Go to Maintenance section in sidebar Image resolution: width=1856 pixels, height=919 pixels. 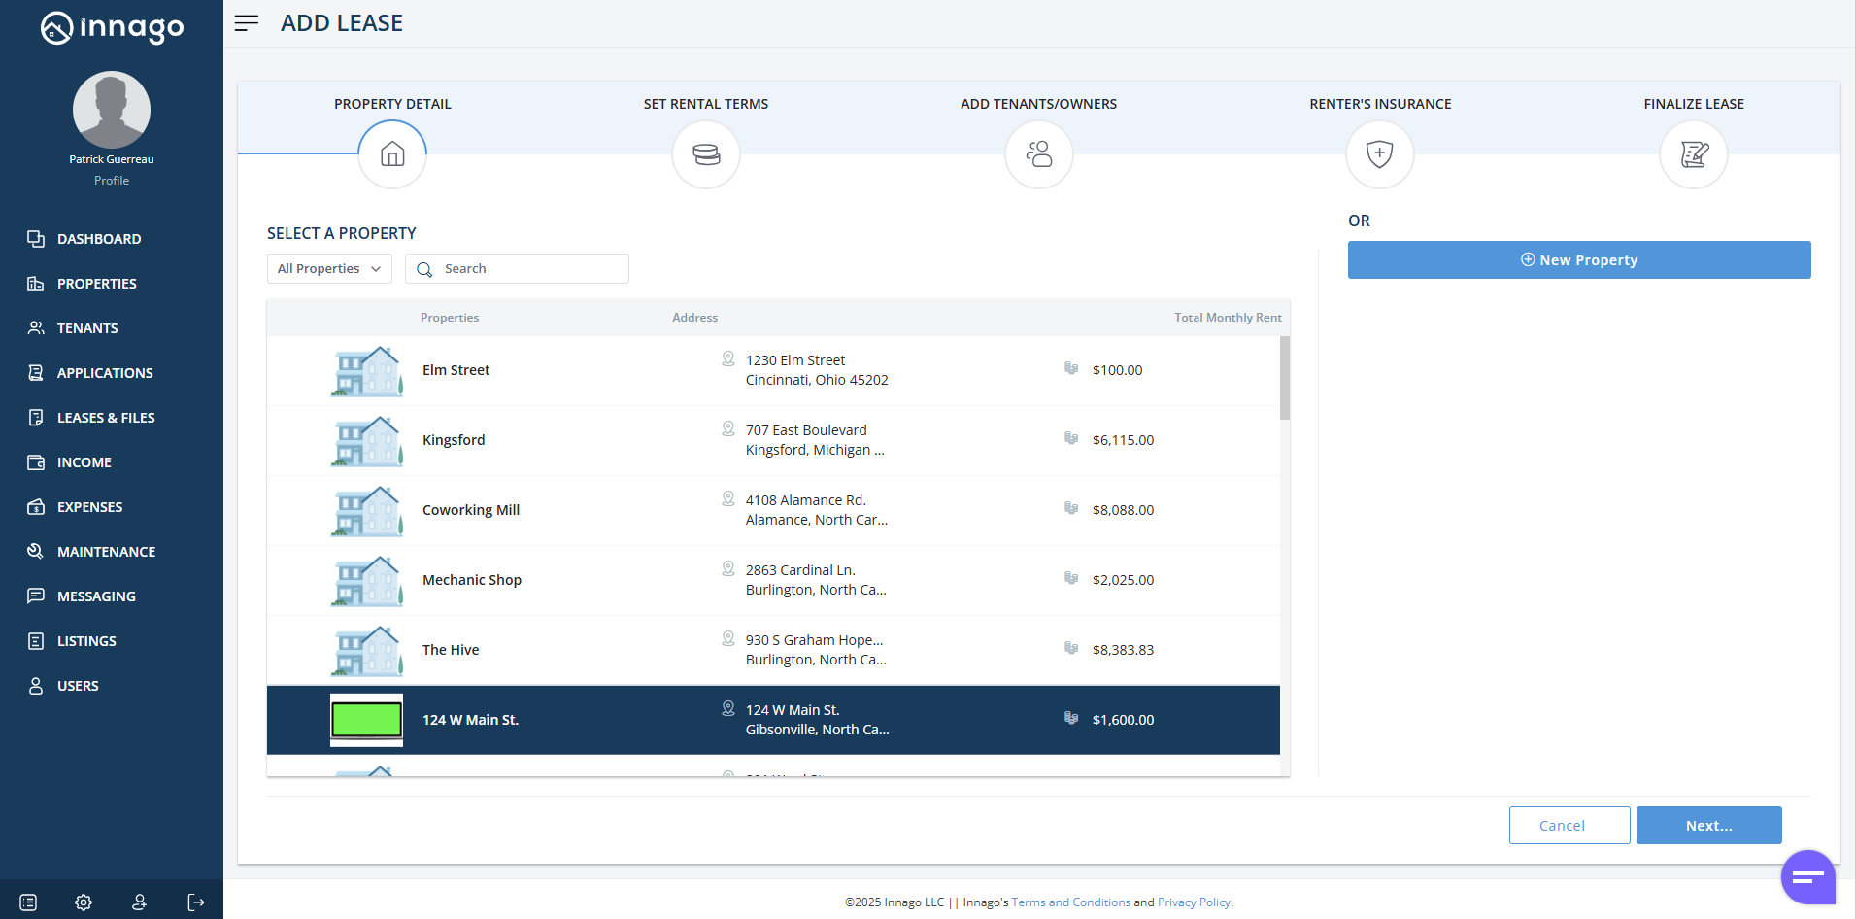coord(106,552)
